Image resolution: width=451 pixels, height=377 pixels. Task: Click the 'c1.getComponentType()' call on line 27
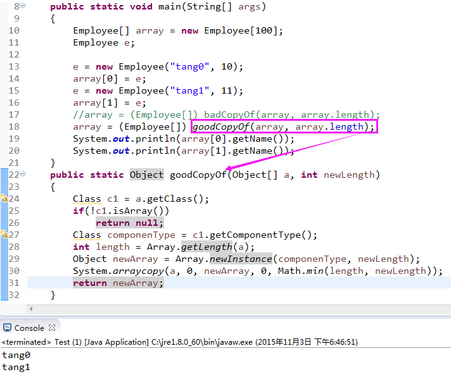[252, 235]
